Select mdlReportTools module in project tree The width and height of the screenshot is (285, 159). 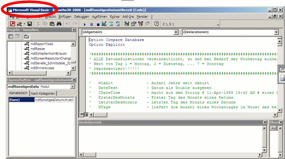tap(42, 44)
